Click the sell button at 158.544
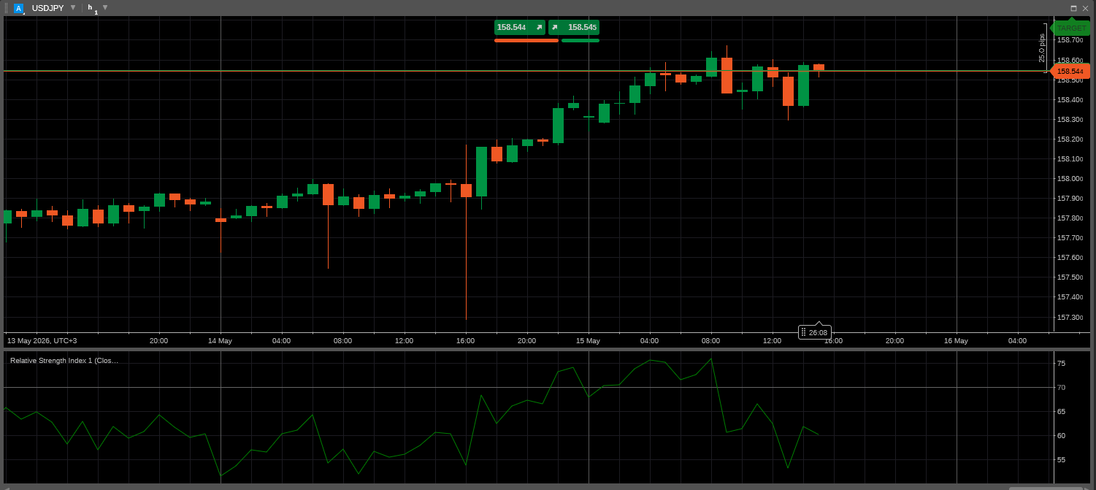Image resolution: width=1096 pixels, height=490 pixels. pyautogui.click(x=520, y=27)
